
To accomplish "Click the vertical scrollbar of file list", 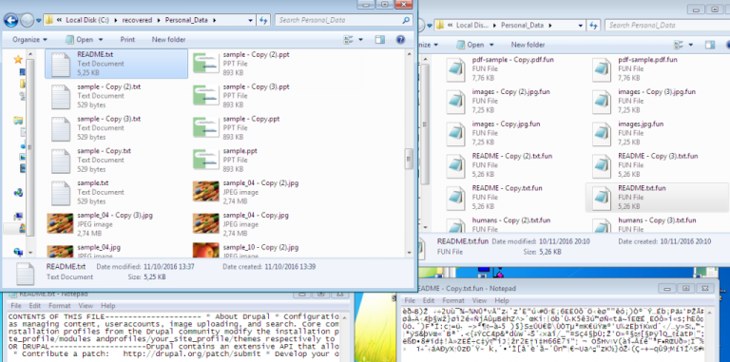I will pos(409,153).
